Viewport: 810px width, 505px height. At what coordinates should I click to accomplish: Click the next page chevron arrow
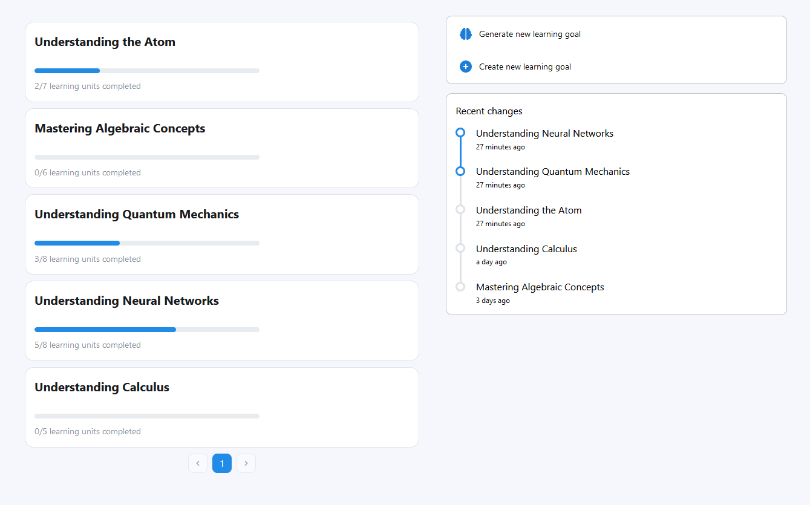246,463
